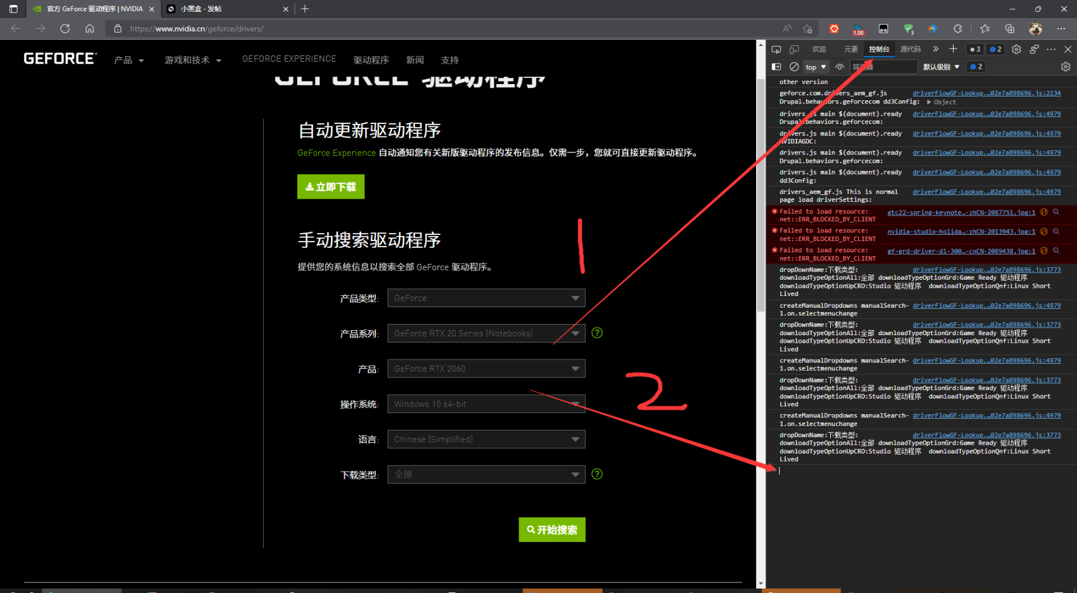Image resolution: width=1077 pixels, height=593 pixels.
Task: Open console settings gear in the filter row
Action: pos(1066,67)
